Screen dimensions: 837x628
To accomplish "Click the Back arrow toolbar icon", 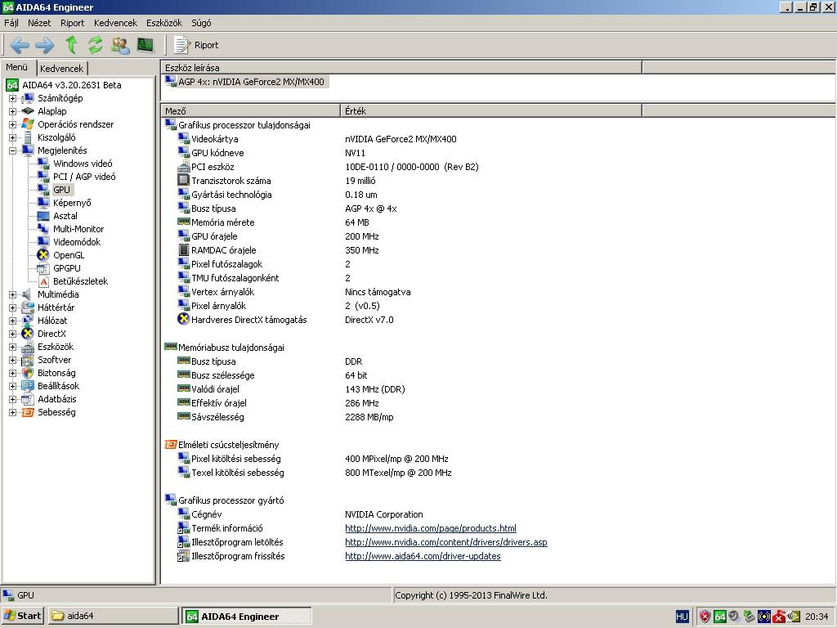I will 20,45.
